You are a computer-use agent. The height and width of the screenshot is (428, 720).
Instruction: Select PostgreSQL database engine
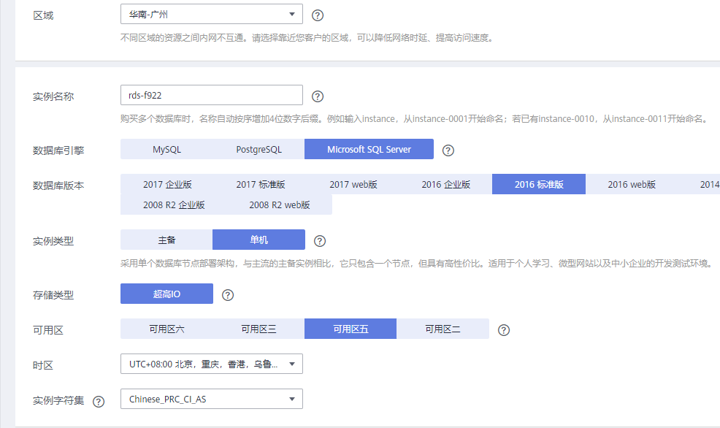click(258, 149)
